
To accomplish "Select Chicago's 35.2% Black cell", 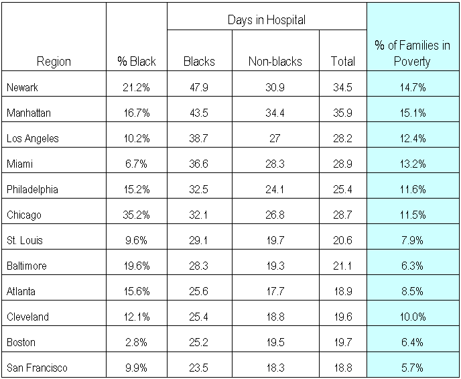I will [x=136, y=215].
